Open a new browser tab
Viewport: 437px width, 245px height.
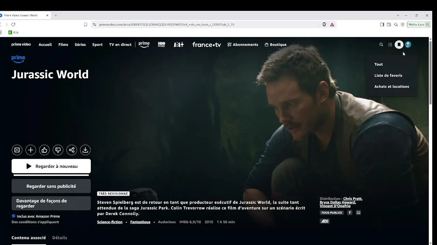56,15
